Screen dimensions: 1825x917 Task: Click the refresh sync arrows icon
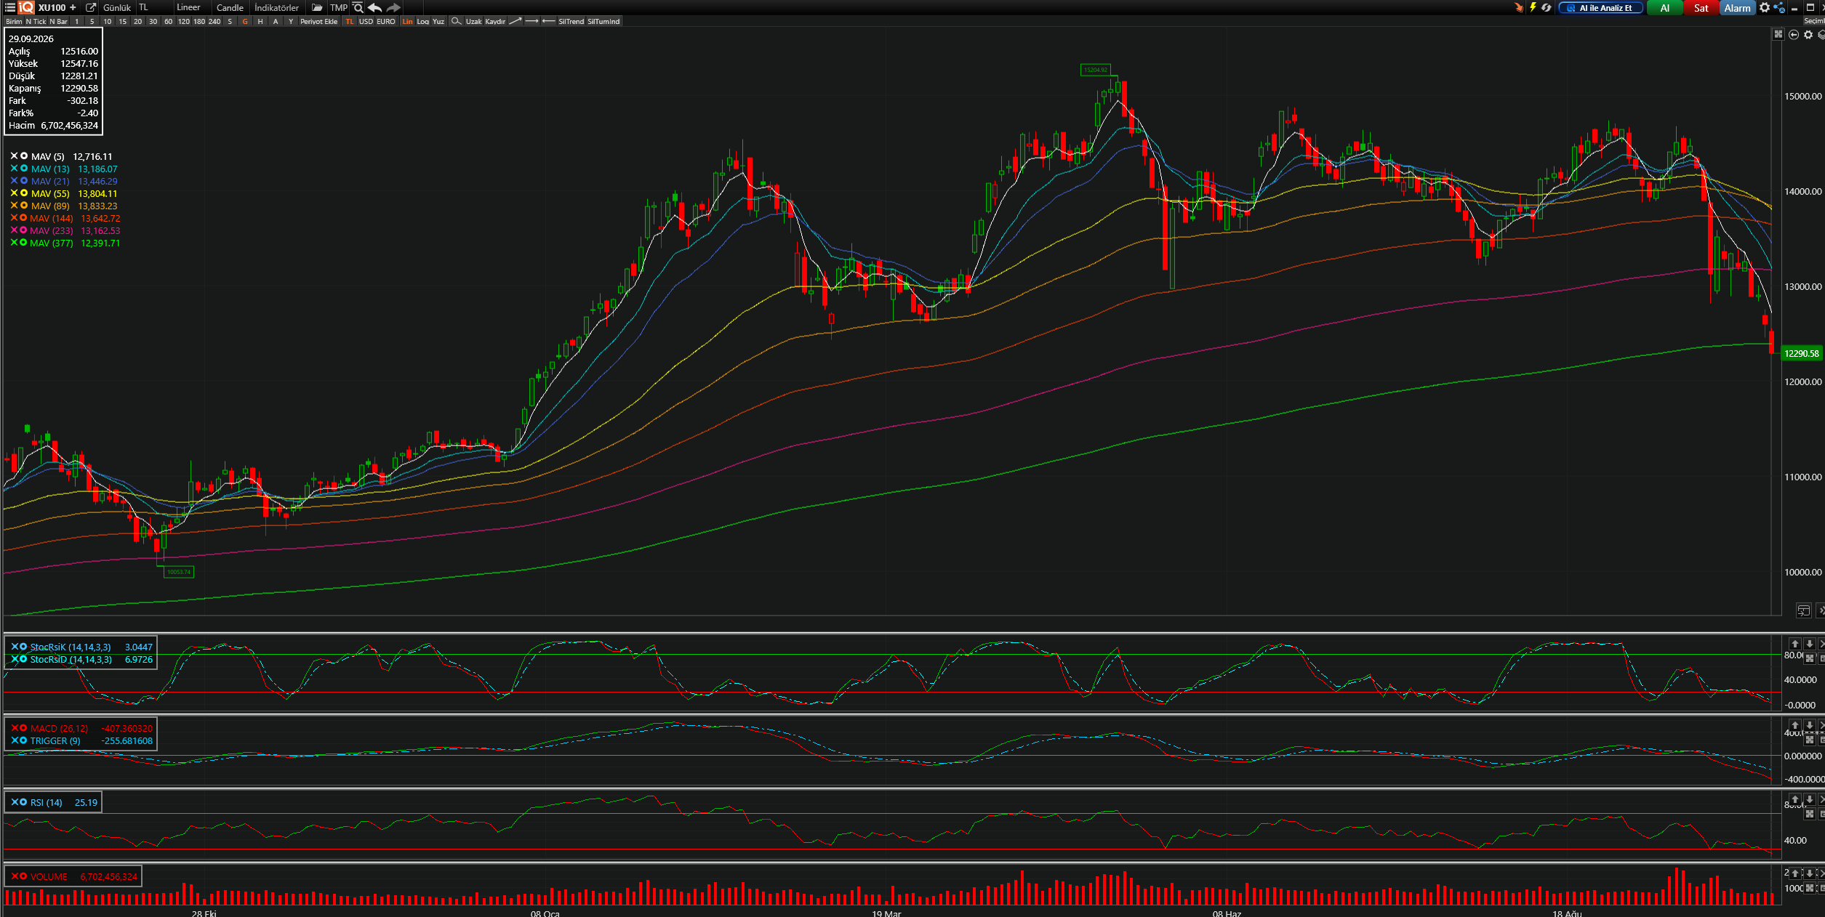(1546, 7)
